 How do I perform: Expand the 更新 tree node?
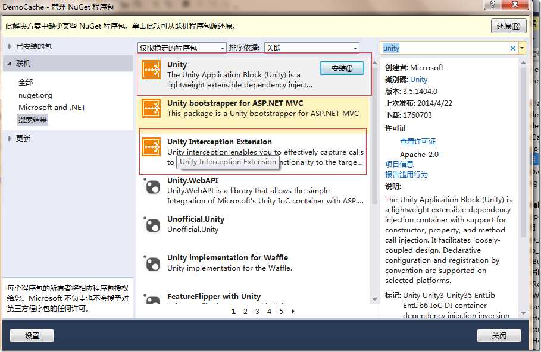tap(10, 139)
